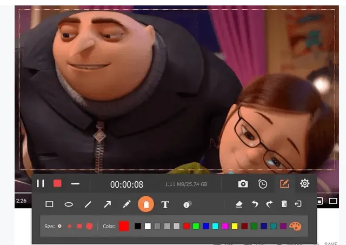This screenshot has height=245, width=346.
Task: Pick the purple color swatch
Action: tap(283, 226)
